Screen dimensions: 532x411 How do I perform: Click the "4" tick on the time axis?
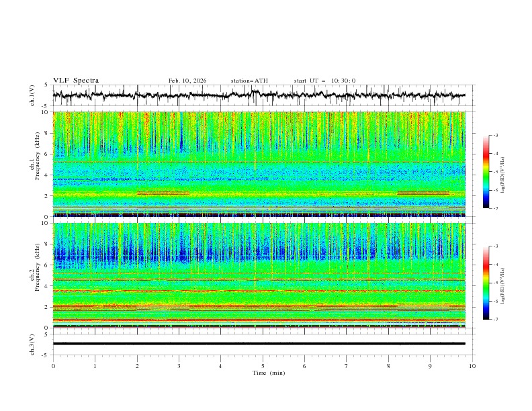221,366
